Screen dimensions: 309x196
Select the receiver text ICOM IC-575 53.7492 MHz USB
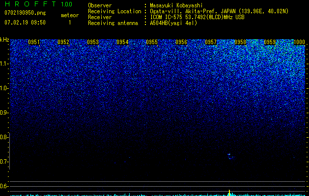(197, 17)
